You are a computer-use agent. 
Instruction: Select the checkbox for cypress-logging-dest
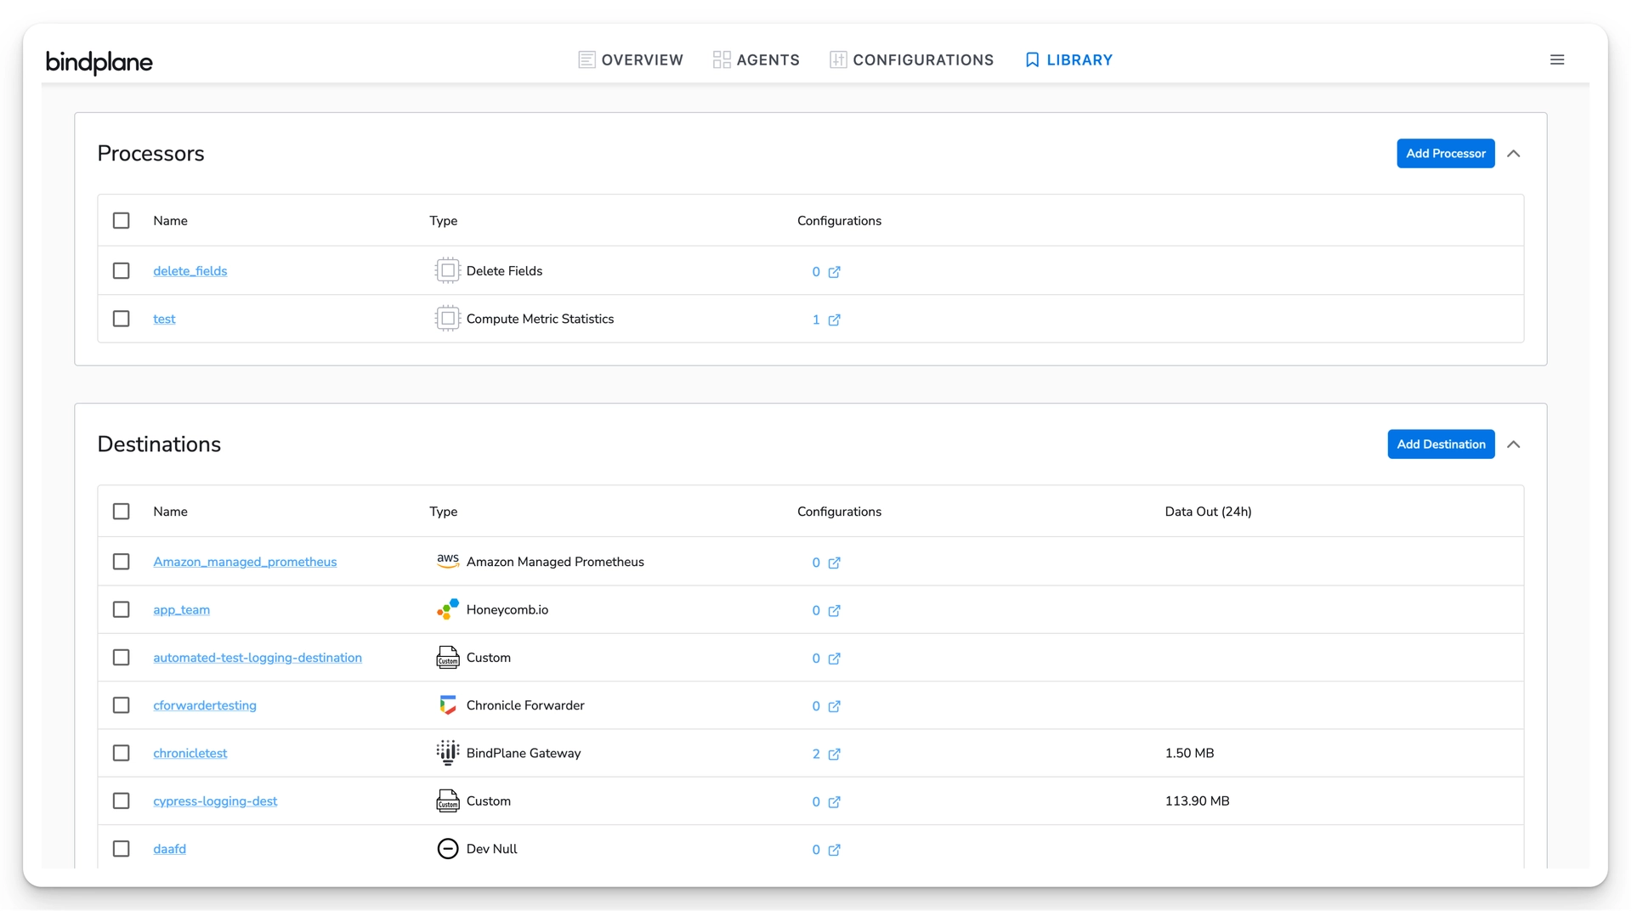122,801
